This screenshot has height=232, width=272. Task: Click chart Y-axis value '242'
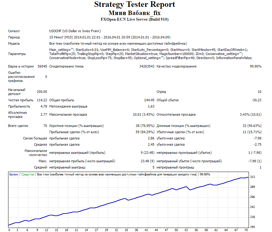click(x=253, y=207)
